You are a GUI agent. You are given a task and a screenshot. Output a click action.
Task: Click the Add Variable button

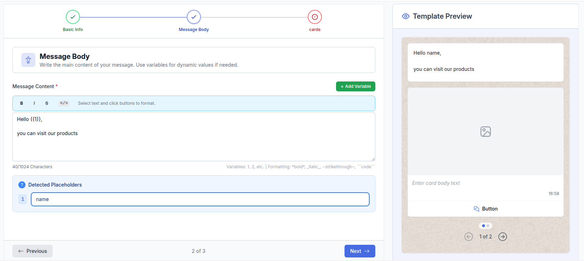355,86
